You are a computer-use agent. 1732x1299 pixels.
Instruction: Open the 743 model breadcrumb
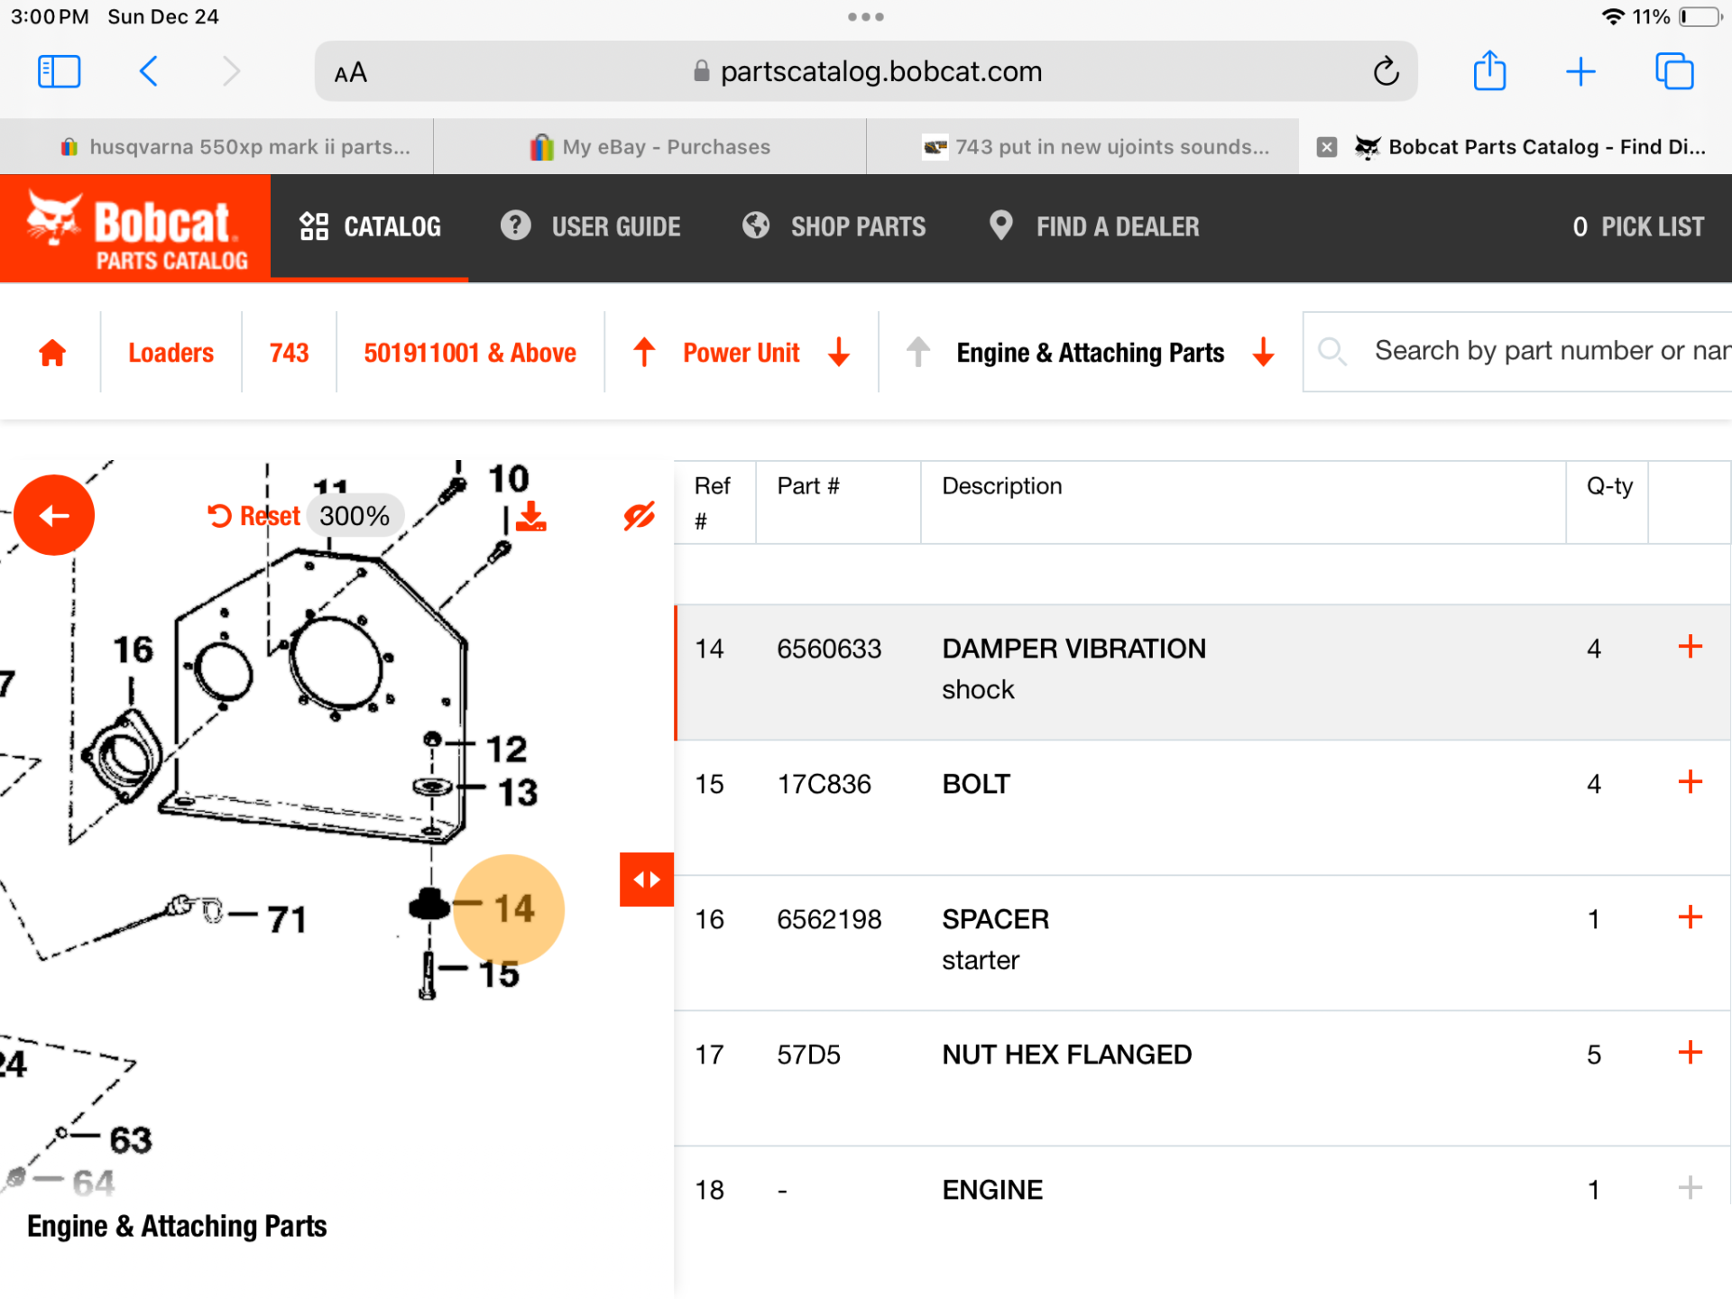(x=289, y=353)
